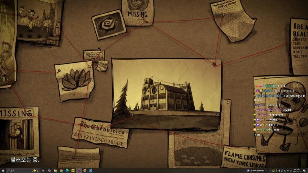Show hidden system tray icons
Viewport: 308px width, 173px height.
[270, 170]
